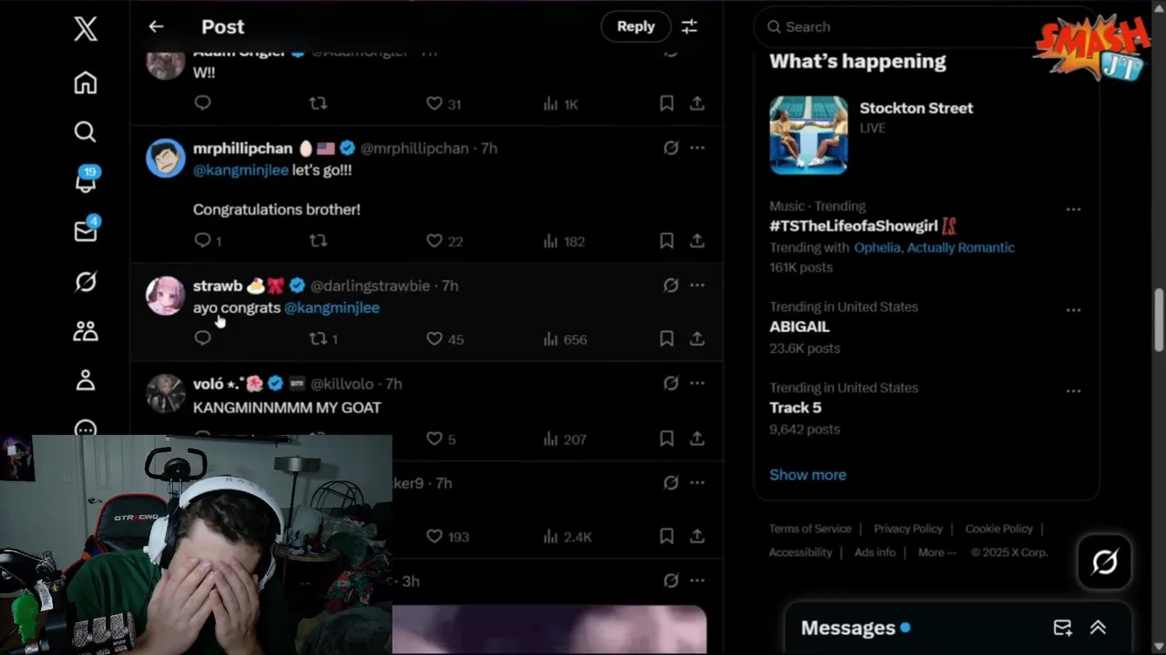Click the Search input field
This screenshot has width=1166, height=655.
902,27
